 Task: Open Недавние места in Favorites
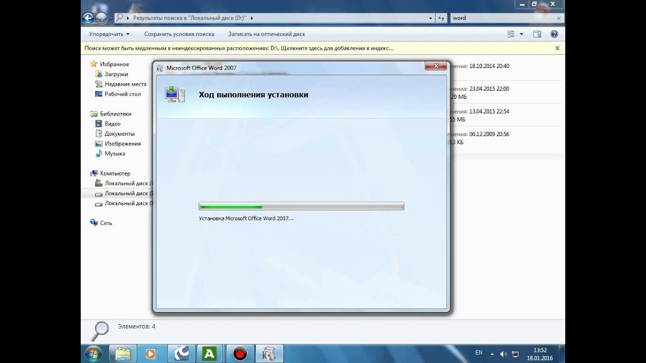(x=126, y=84)
